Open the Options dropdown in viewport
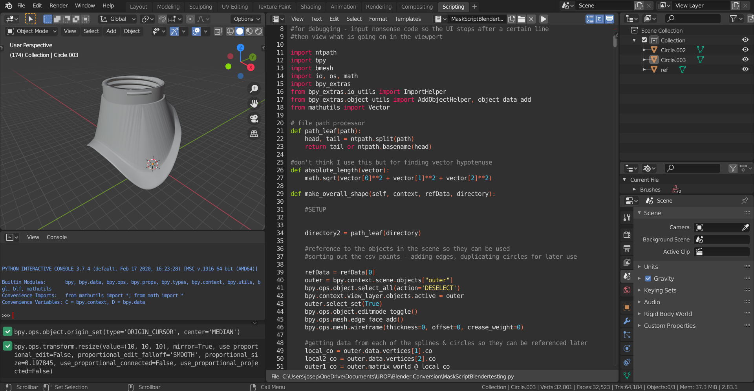 click(x=246, y=19)
